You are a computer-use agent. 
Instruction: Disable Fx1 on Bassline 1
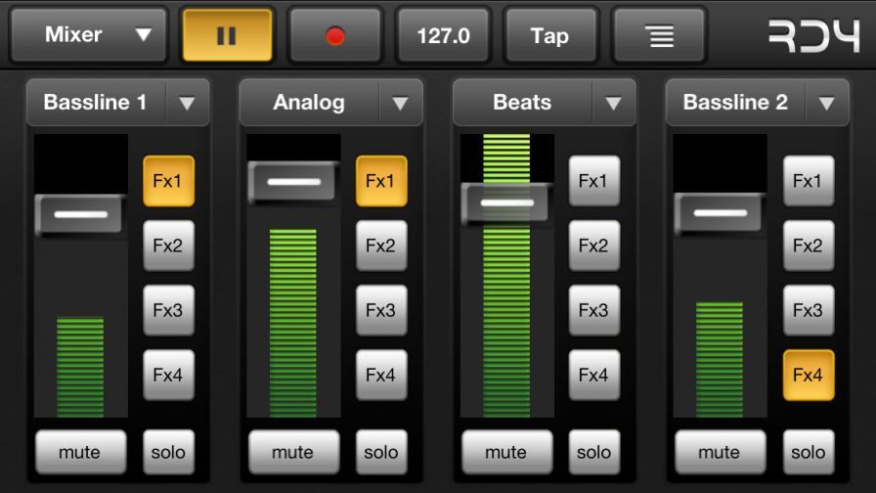pos(168,181)
